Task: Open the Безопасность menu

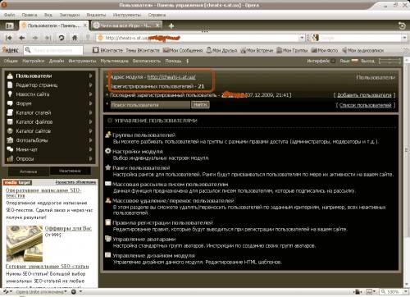Action: coord(147,61)
